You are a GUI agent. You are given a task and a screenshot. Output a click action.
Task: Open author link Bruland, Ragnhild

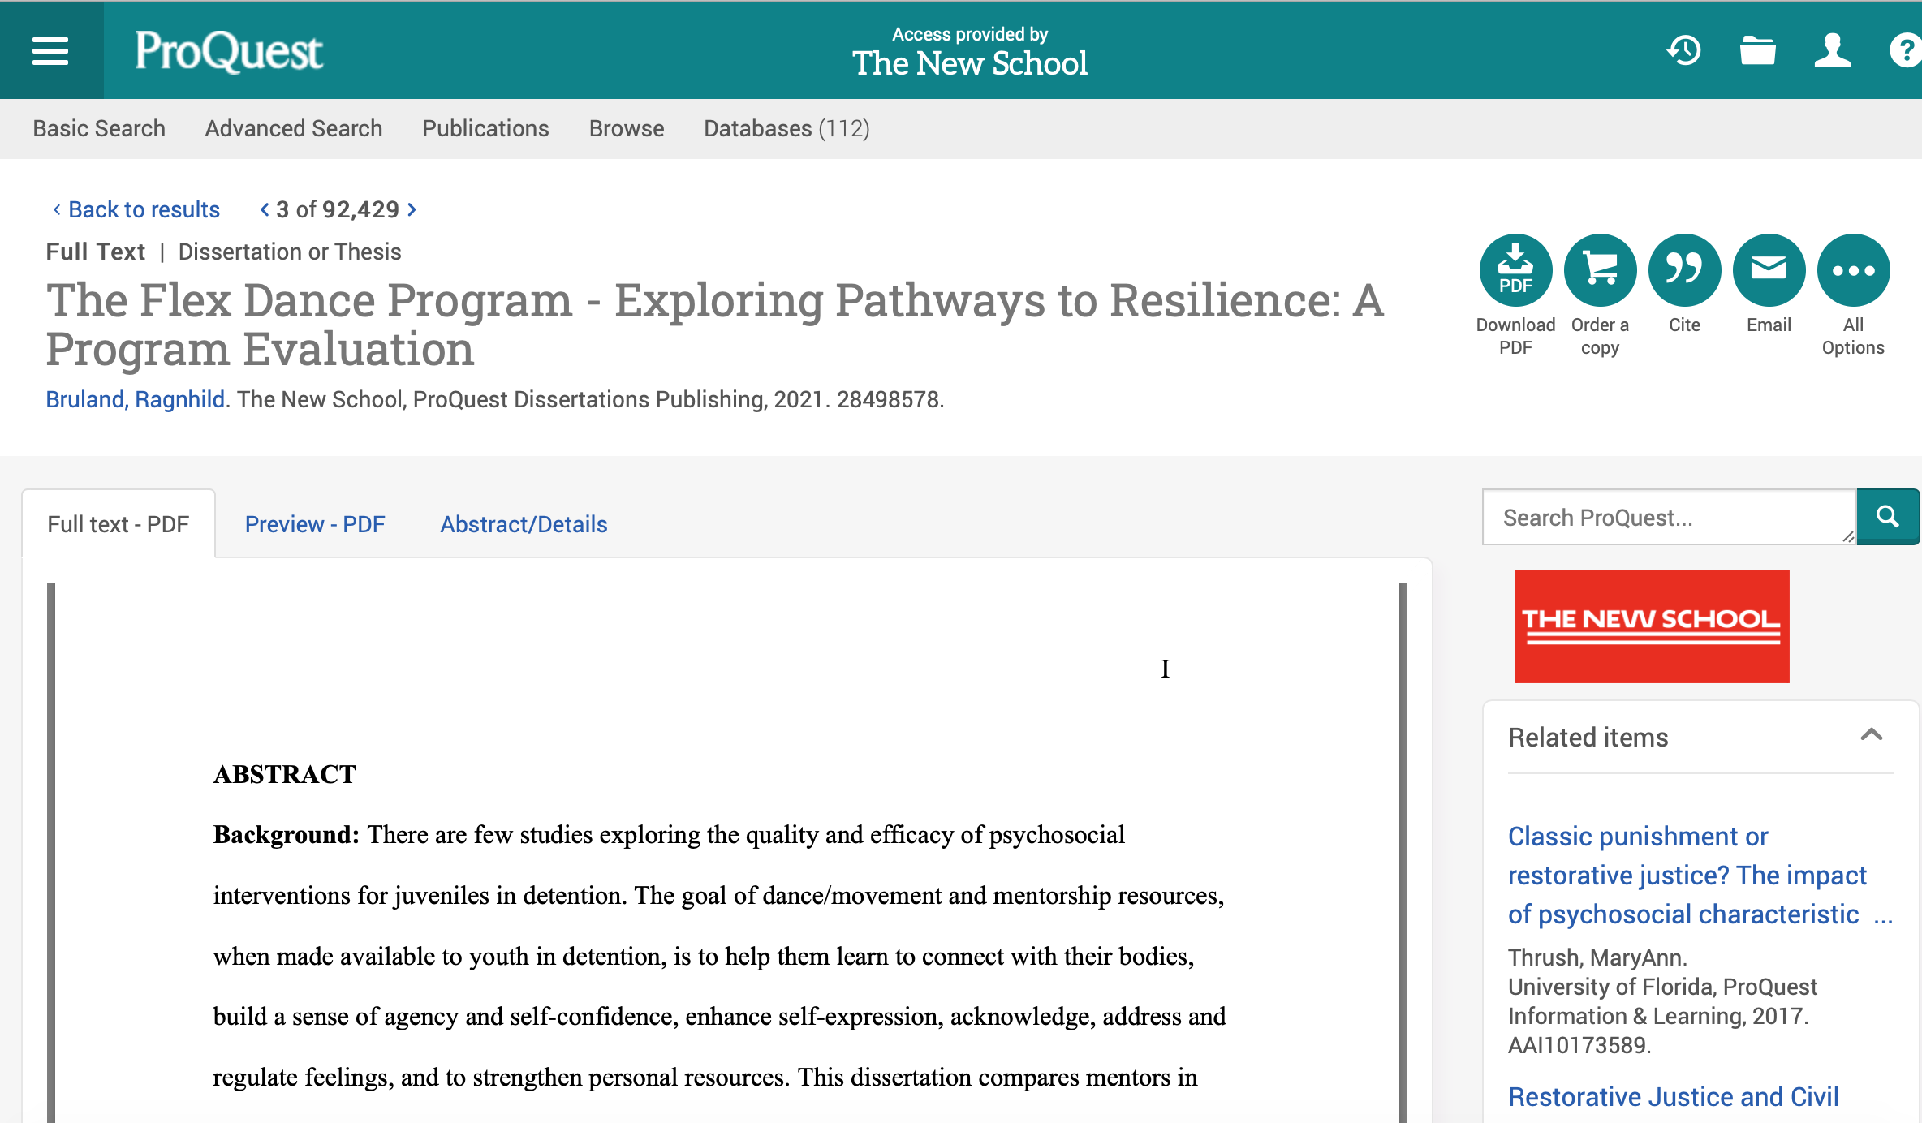[135, 399]
